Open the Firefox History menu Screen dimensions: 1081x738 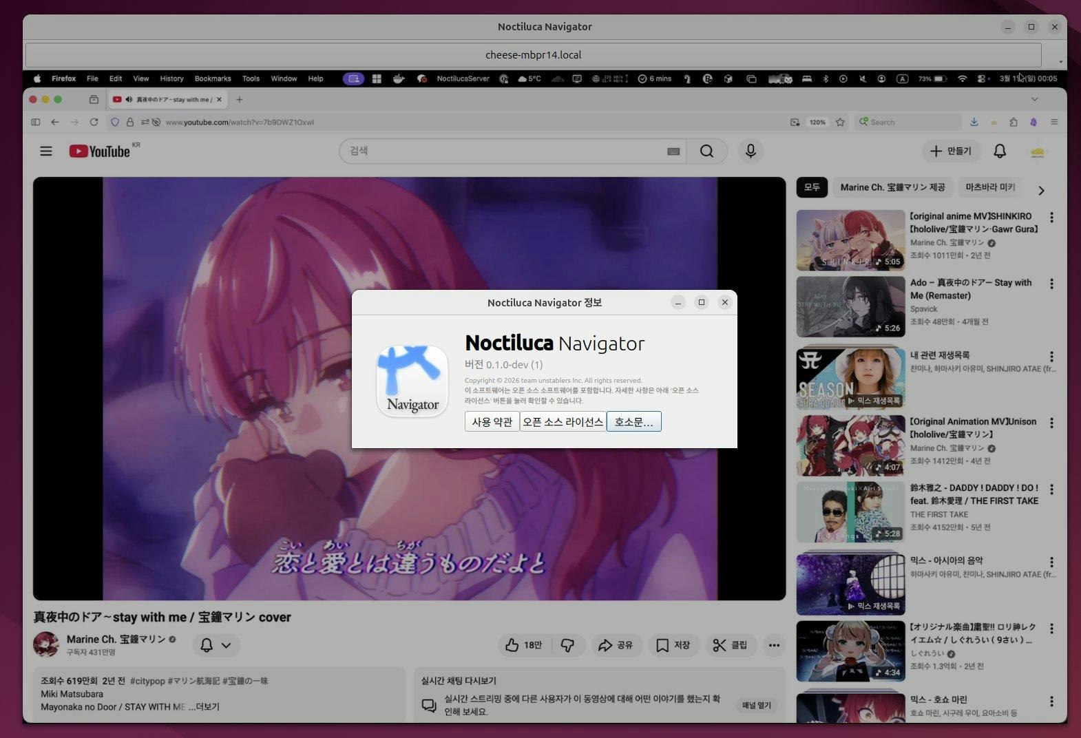(x=171, y=78)
